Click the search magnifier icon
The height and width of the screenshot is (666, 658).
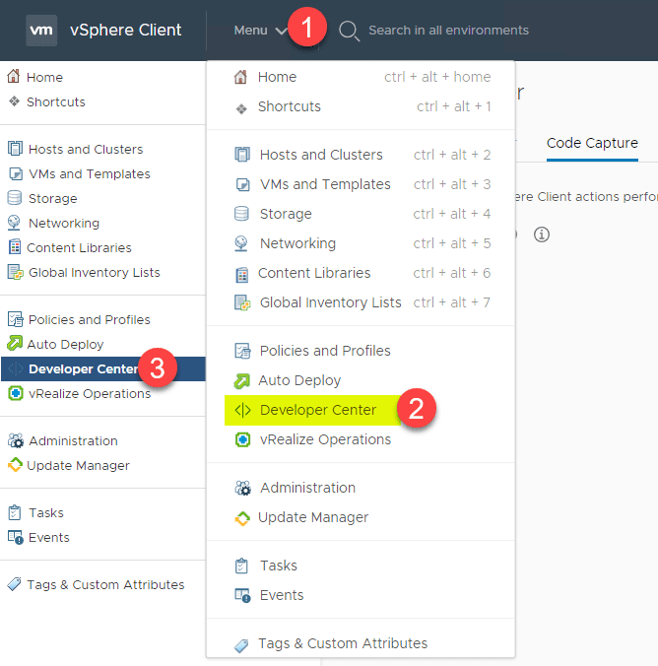coord(349,31)
